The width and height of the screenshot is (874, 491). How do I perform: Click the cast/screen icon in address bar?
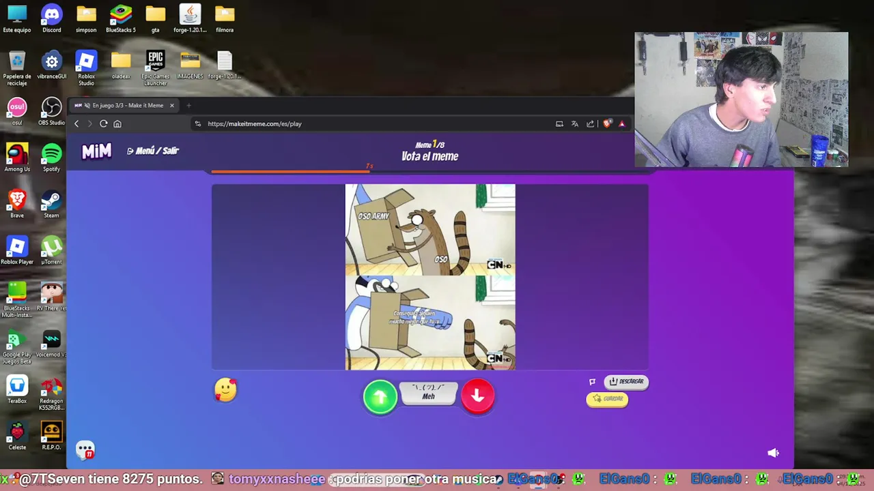(x=559, y=124)
